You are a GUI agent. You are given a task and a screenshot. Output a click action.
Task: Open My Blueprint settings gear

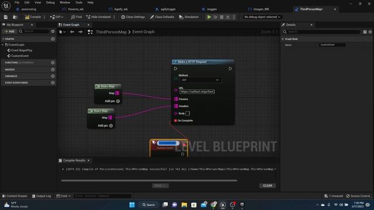(x=53, y=31)
